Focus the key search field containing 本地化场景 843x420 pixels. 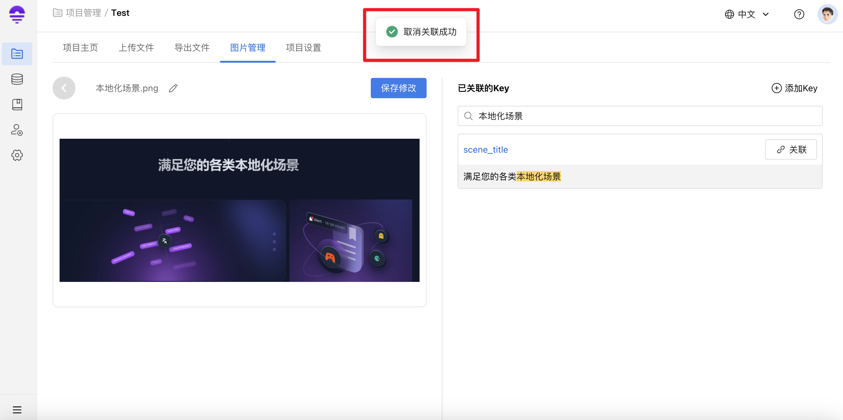click(640, 116)
